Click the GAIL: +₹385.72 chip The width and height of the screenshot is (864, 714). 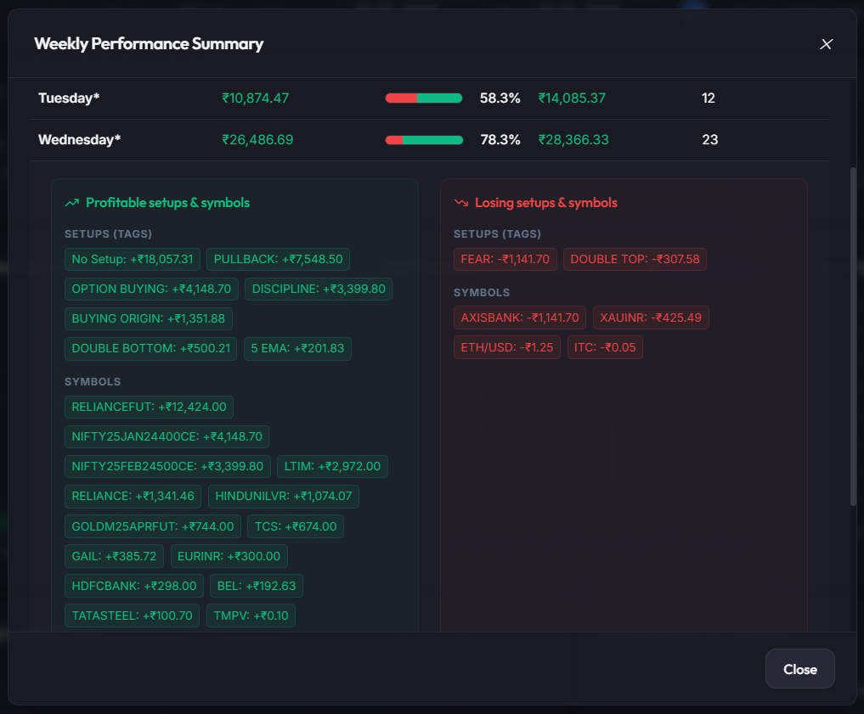tap(114, 556)
